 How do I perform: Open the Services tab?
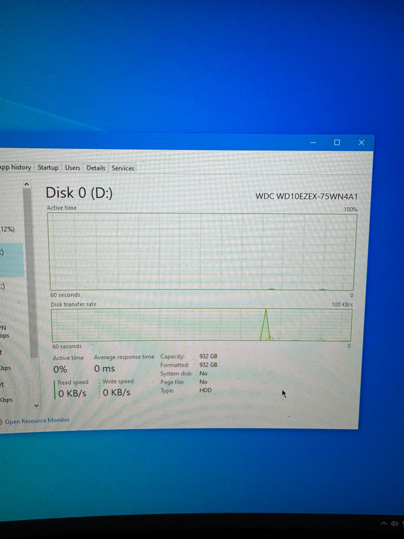[x=123, y=168]
